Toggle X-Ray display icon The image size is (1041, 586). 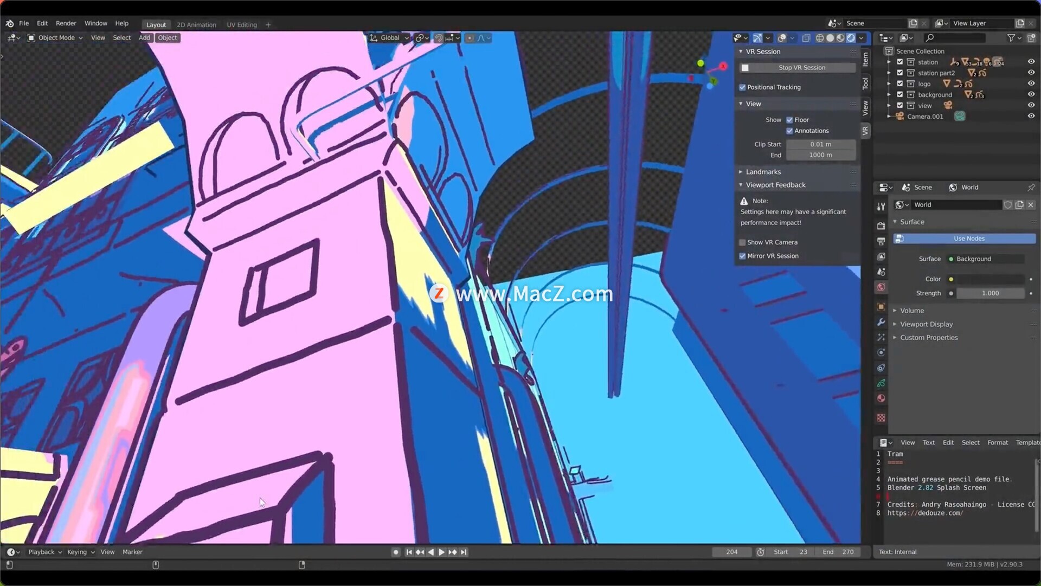[x=806, y=38]
